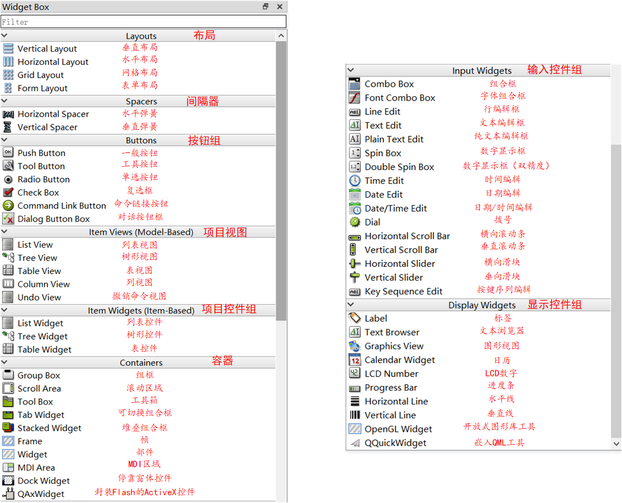Select the QQuickWidget label

pyautogui.click(x=396, y=443)
